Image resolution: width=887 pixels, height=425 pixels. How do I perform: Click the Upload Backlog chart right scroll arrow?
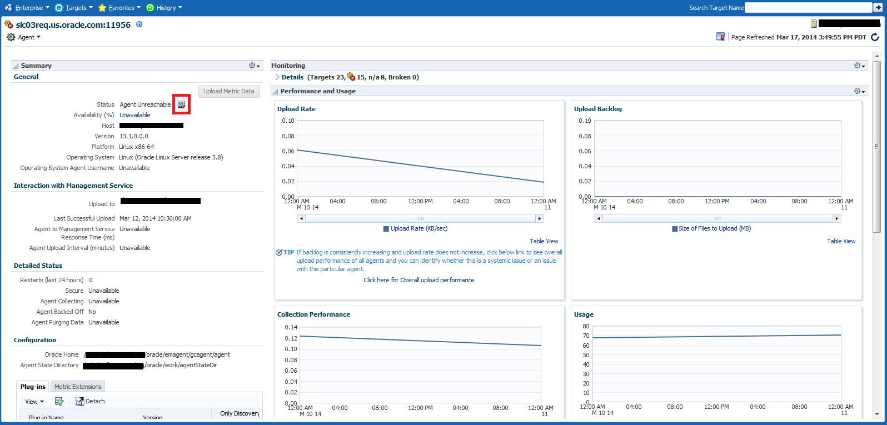[837, 218]
